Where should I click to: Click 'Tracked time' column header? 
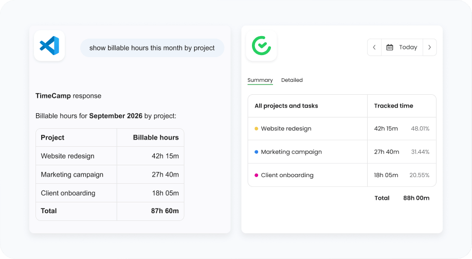pos(393,106)
